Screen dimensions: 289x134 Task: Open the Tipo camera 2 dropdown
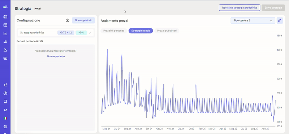(x=253, y=21)
